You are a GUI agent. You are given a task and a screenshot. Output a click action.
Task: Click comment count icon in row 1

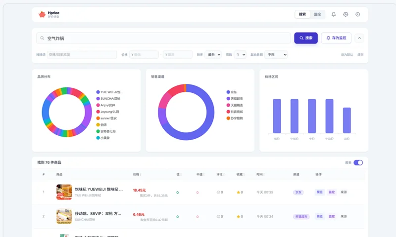point(218,192)
